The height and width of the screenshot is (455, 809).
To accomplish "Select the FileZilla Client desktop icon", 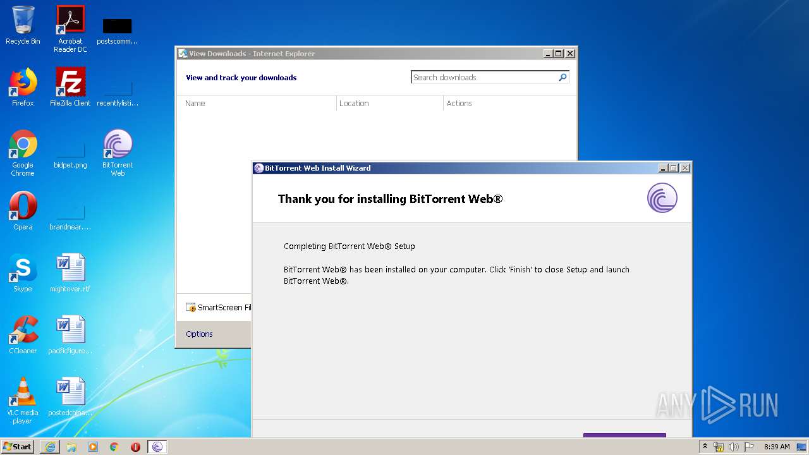I will (70, 87).
